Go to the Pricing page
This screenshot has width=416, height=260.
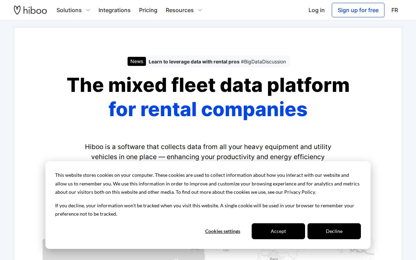pos(148,10)
